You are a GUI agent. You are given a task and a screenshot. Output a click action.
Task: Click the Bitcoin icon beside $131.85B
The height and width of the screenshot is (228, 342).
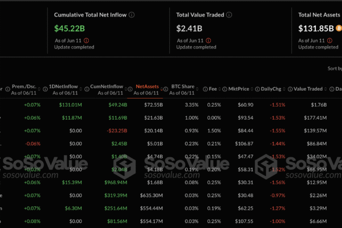337,27
